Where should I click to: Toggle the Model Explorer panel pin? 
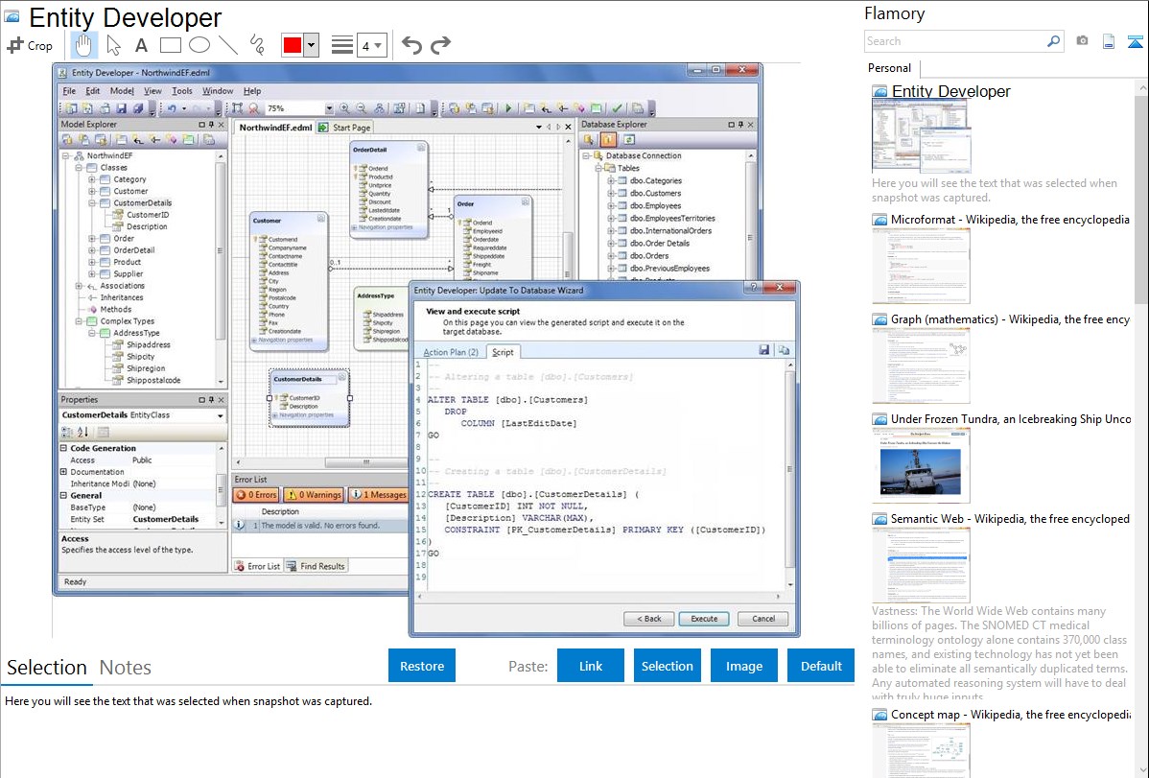tap(211, 125)
